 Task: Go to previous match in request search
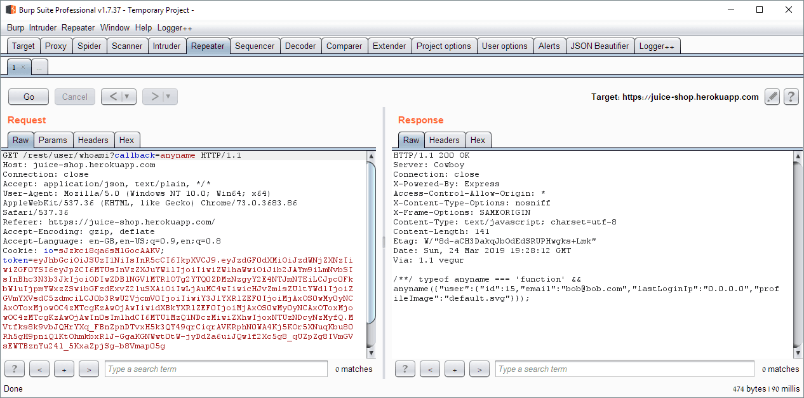pyautogui.click(x=39, y=369)
